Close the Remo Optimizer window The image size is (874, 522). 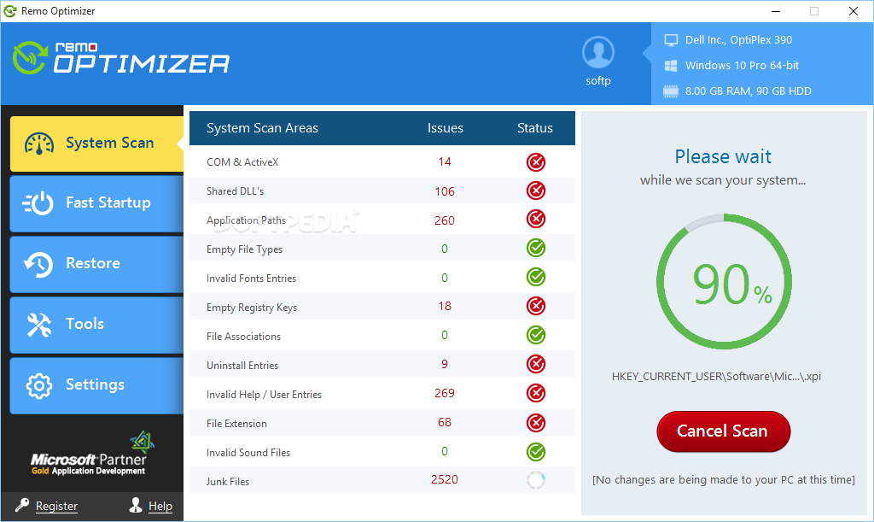point(854,11)
